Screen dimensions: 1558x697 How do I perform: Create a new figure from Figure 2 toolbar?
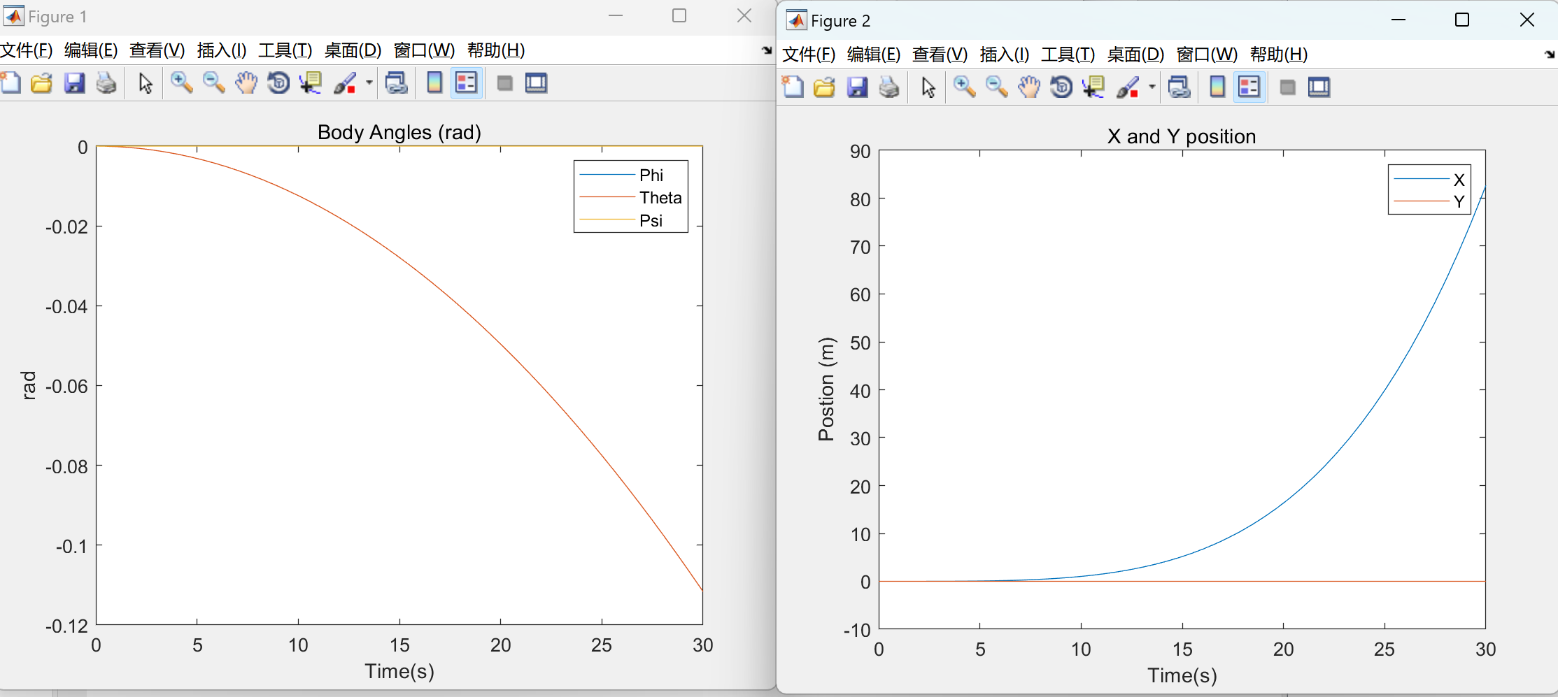pyautogui.click(x=793, y=87)
